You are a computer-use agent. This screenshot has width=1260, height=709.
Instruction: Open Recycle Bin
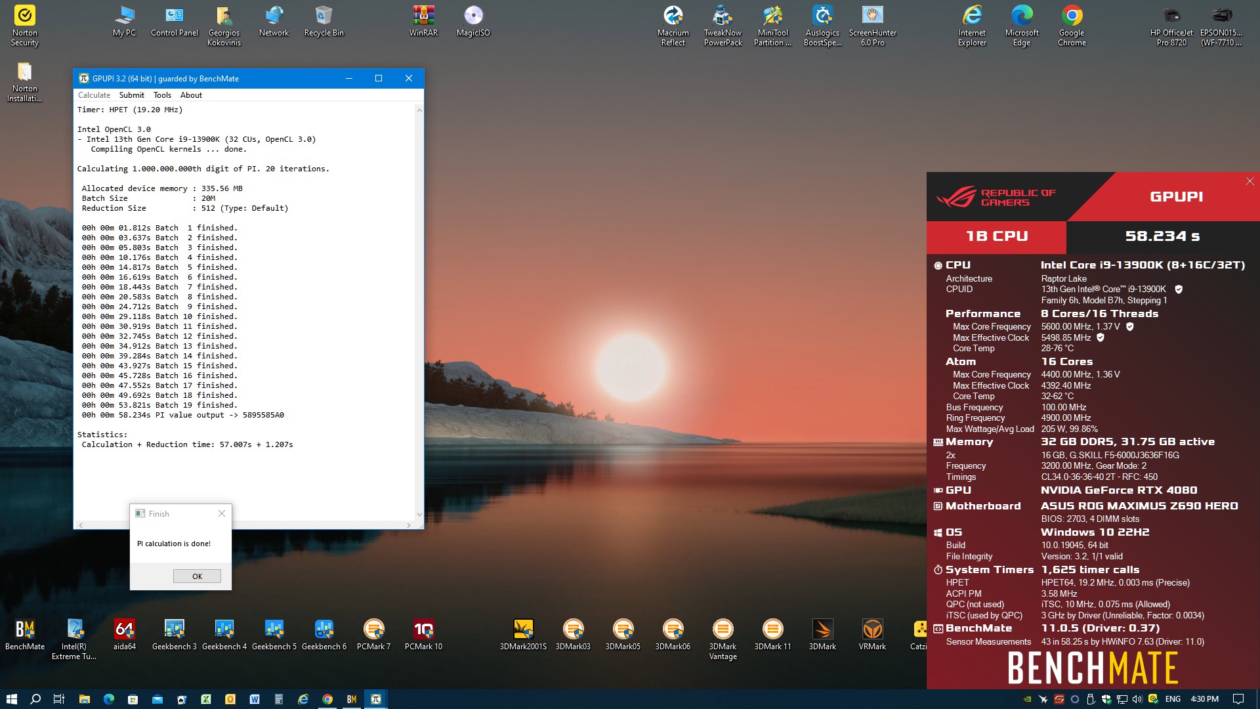click(x=324, y=21)
